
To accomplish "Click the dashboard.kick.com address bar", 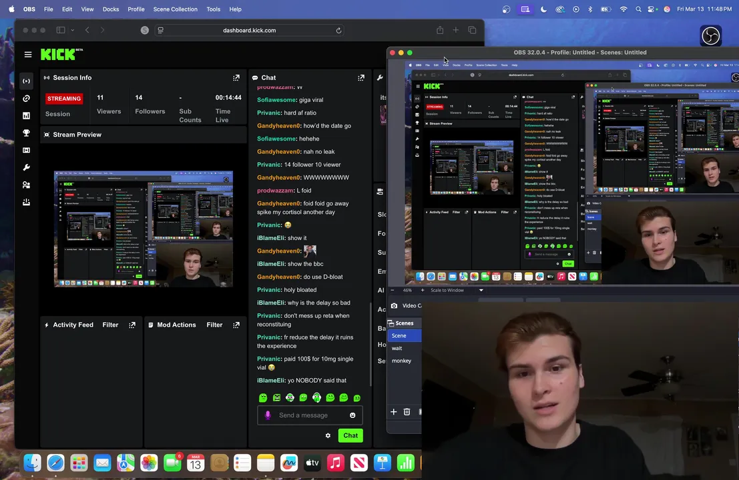I will pos(249,30).
